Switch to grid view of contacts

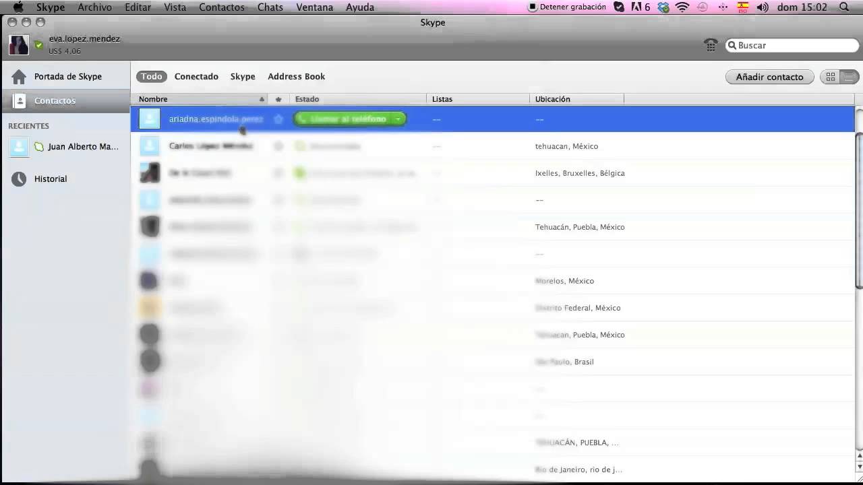[831, 77]
